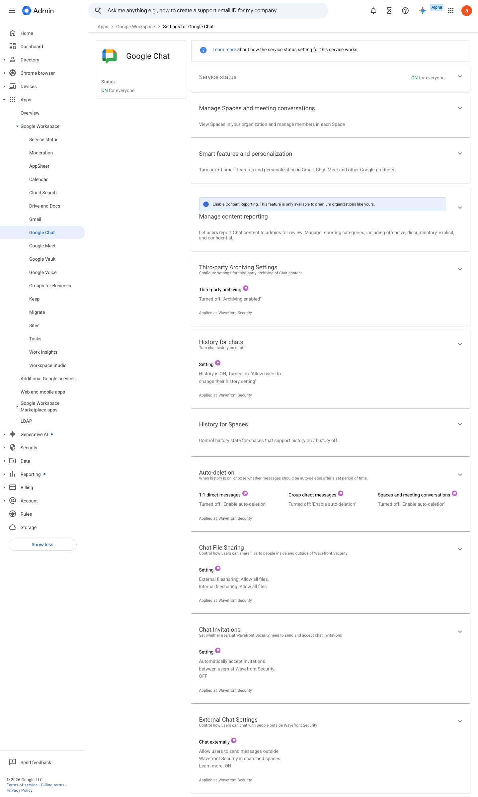Click the Apps breadcrumb link
478x797 pixels.
click(103, 27)
